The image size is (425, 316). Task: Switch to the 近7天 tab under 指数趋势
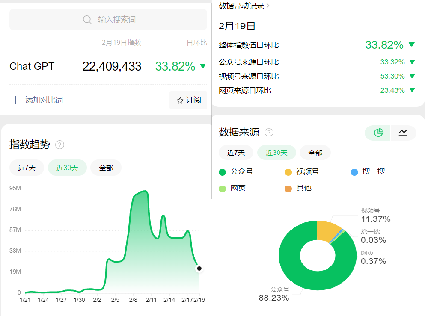point(26,168)
